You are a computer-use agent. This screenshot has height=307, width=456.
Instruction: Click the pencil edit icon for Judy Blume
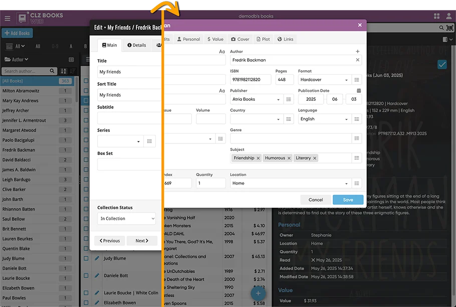tap(97, 258)
